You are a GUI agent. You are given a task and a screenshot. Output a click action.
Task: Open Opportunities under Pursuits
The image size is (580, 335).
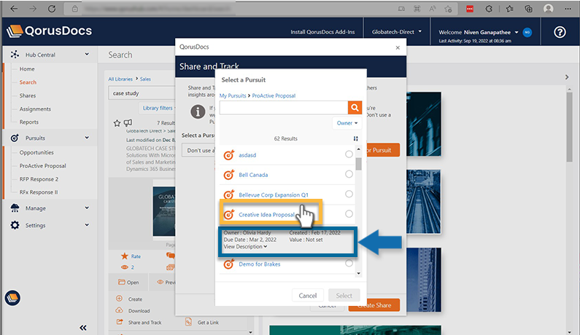[x=36, y=152]
